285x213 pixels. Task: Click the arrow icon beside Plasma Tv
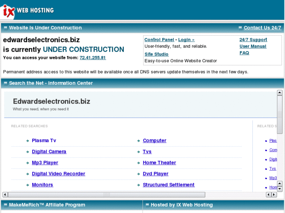[x=27, y=141]
